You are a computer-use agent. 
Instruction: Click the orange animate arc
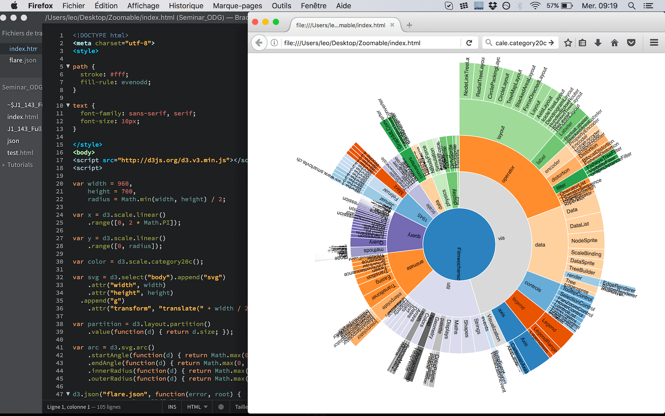415,265
